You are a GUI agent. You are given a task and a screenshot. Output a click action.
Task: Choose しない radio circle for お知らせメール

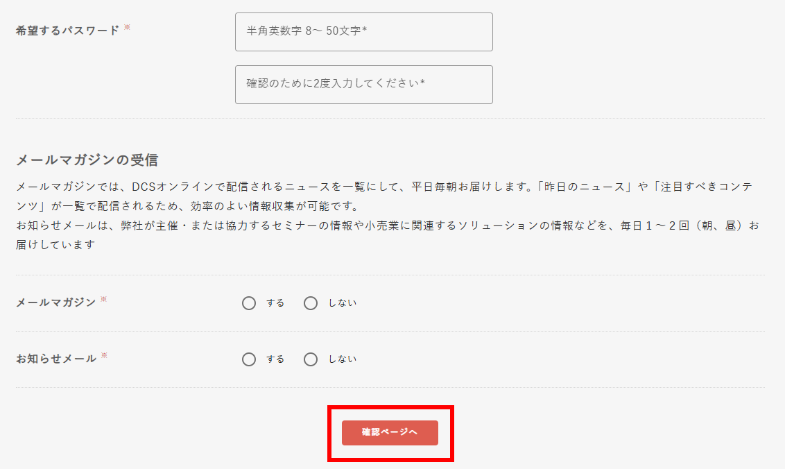pos(311,359)
